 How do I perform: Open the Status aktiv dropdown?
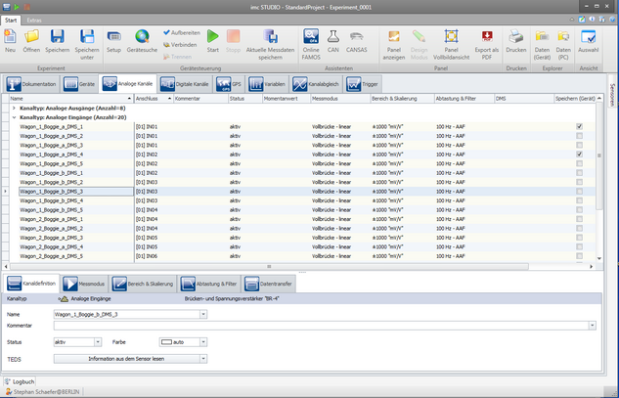coord(98,342)
